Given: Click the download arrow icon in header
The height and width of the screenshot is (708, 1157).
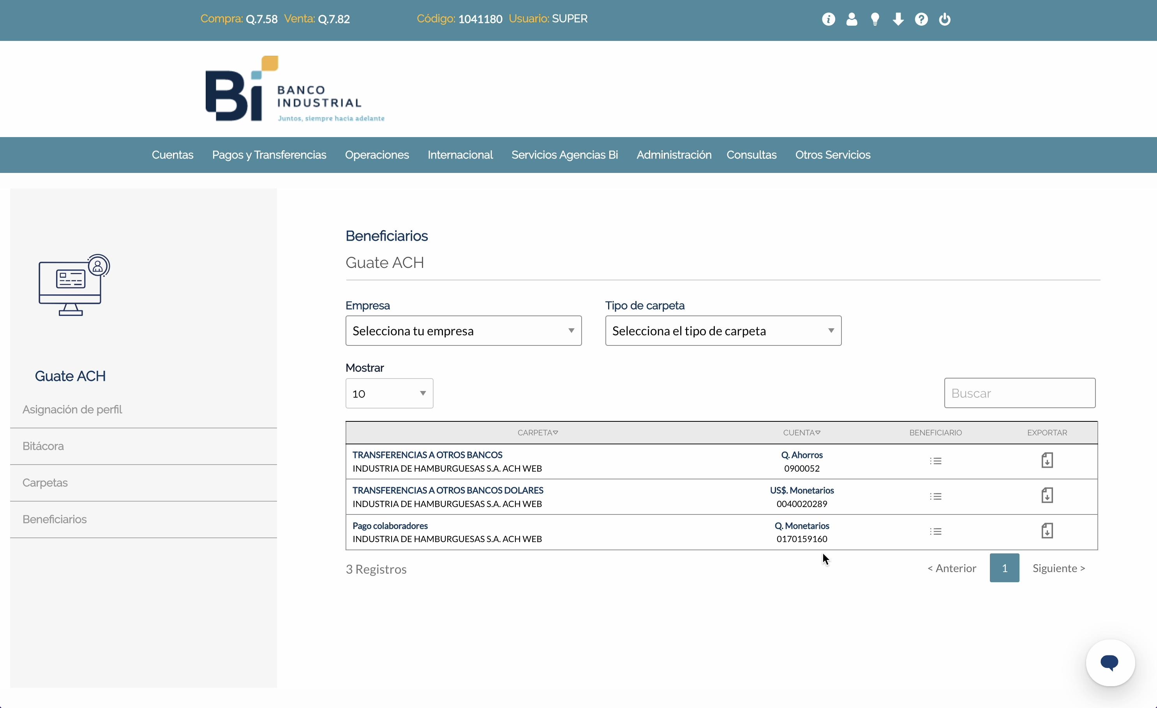Looking at the screenshot, I should click(x=898, y=19).
